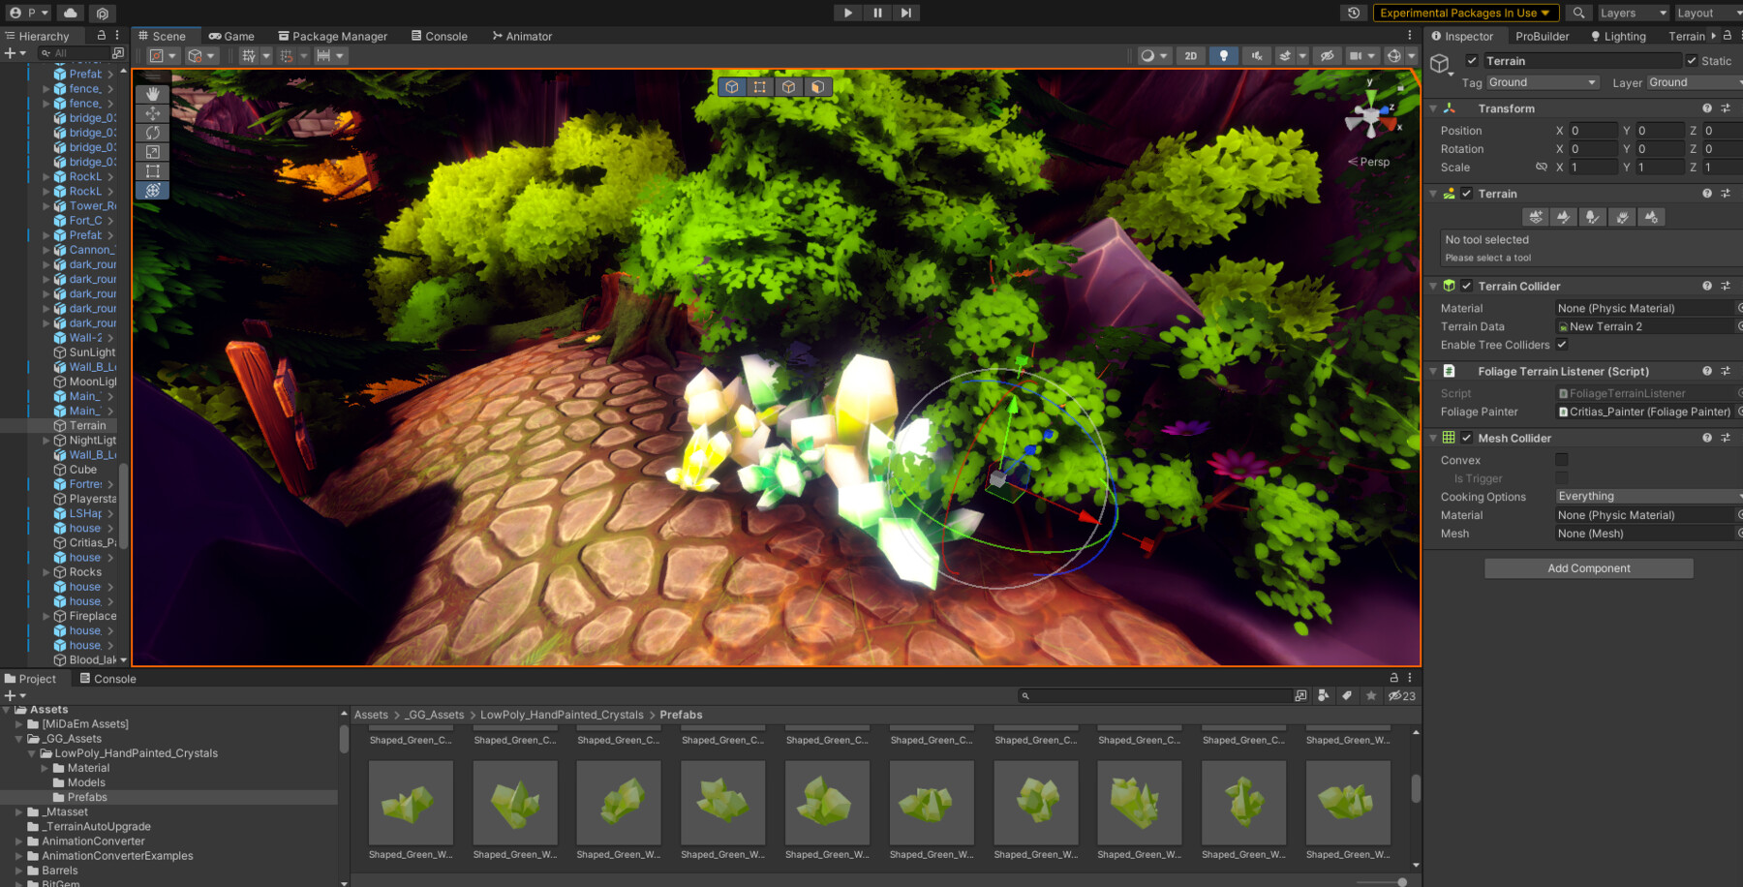Image resolution: width=1743 pixels, height=887 pixels.
Task: Open the Shaped_Green crystal prefab thumbnail
Action: [x=411, y=802]
